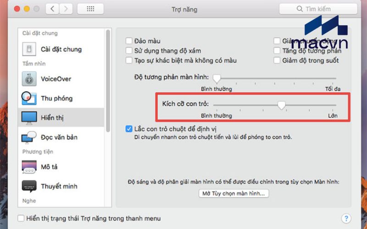Select Đọc văn bản sidebar item

click(x=61, y=137)
